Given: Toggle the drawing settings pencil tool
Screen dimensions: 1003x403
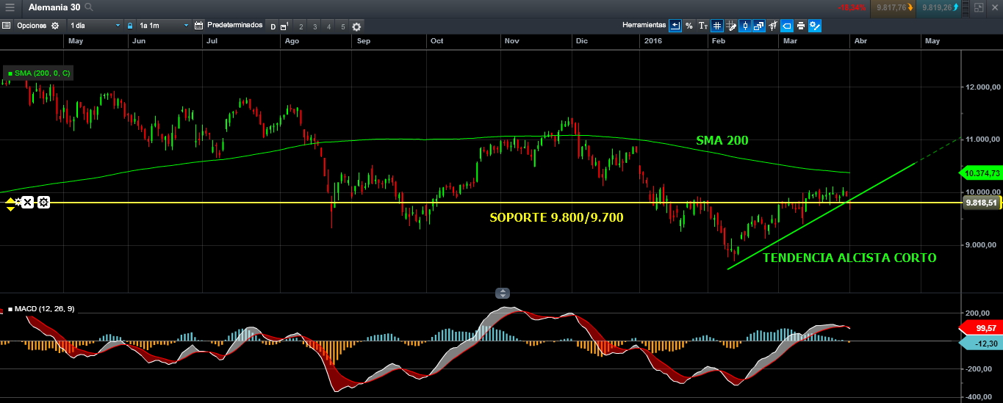Looking at the screenshot, I should (815, 26).
